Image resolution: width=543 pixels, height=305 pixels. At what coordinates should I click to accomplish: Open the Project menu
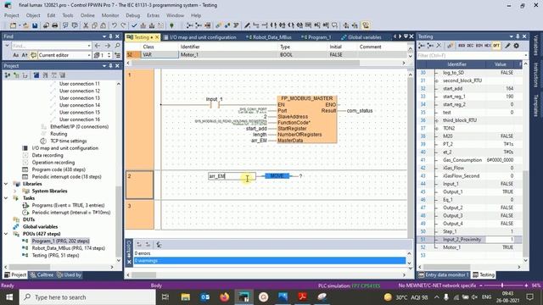click(x=11, y=15)
